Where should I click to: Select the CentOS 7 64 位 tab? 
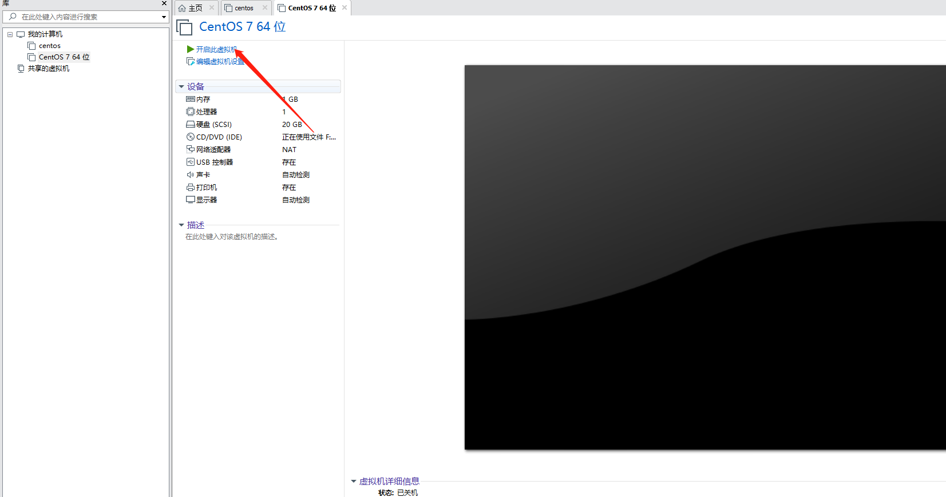tap(312, 8)
